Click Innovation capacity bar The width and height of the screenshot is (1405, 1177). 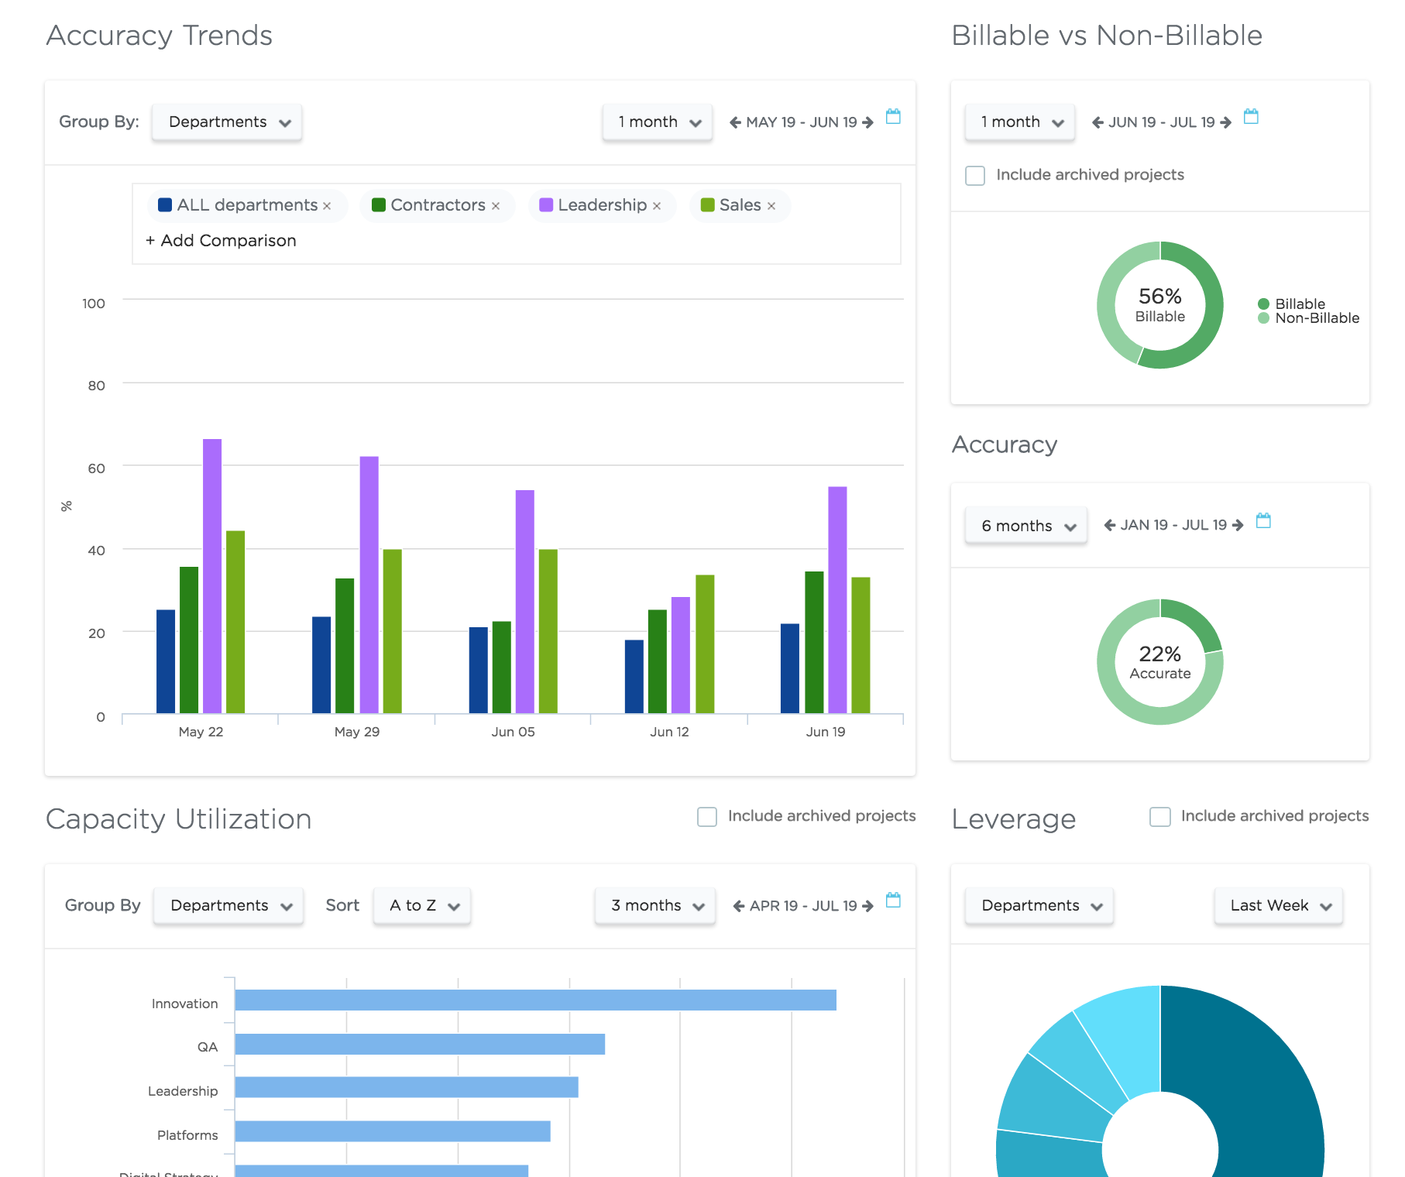click(536, 1000)
